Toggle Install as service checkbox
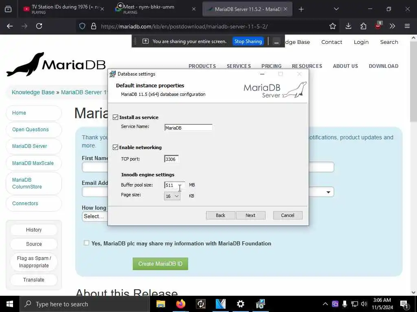 [x=115, y=117]
